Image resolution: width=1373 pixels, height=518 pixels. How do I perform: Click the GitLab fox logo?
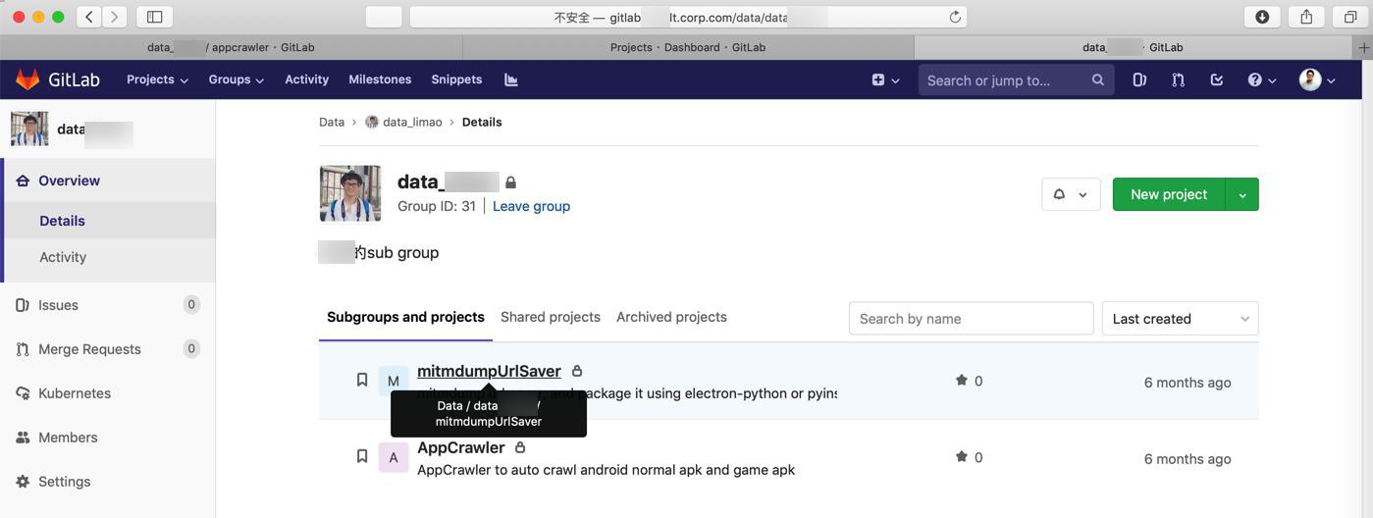point(27,79)
